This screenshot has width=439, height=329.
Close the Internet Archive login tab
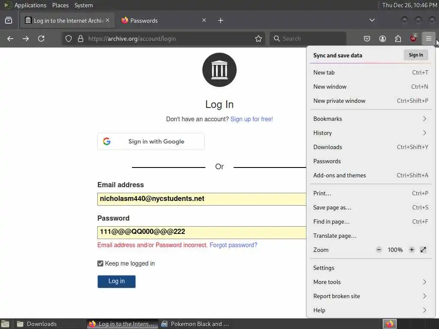click(108, 21)
